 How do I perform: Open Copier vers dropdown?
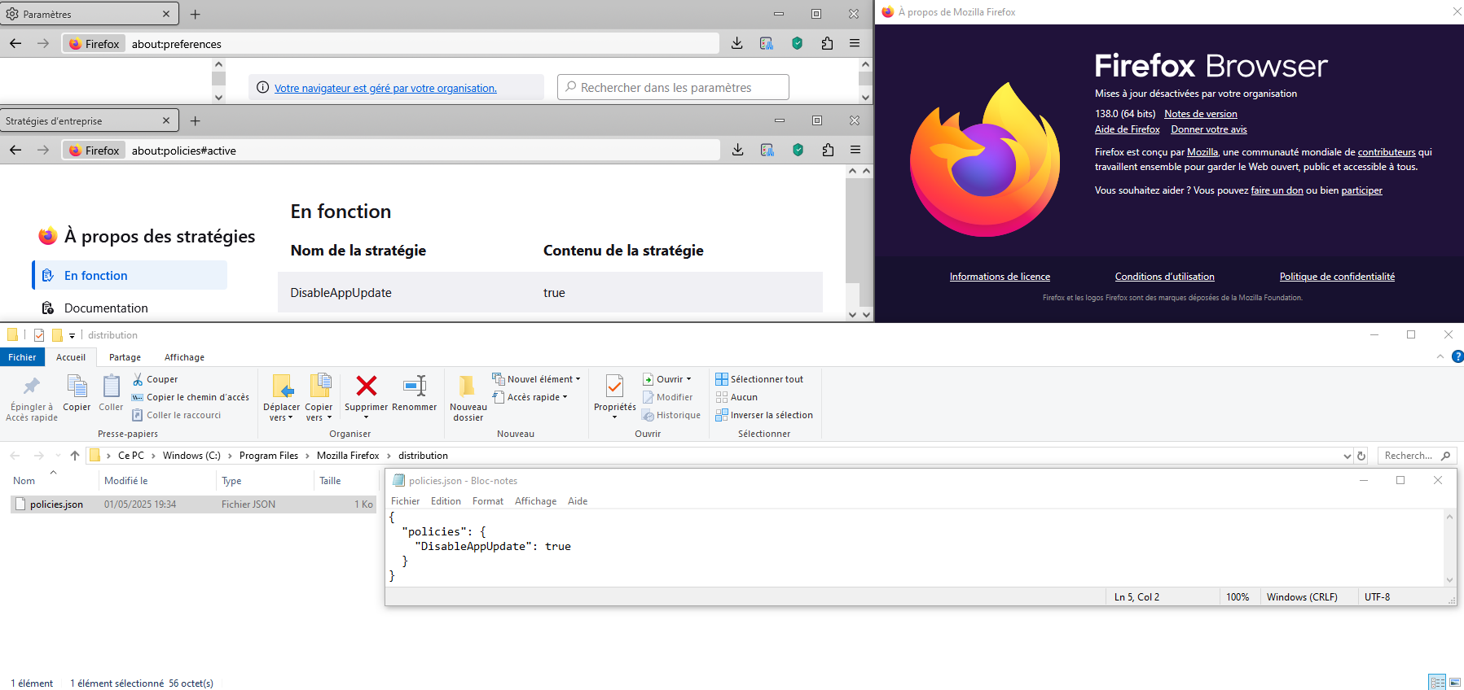[319, 412]
